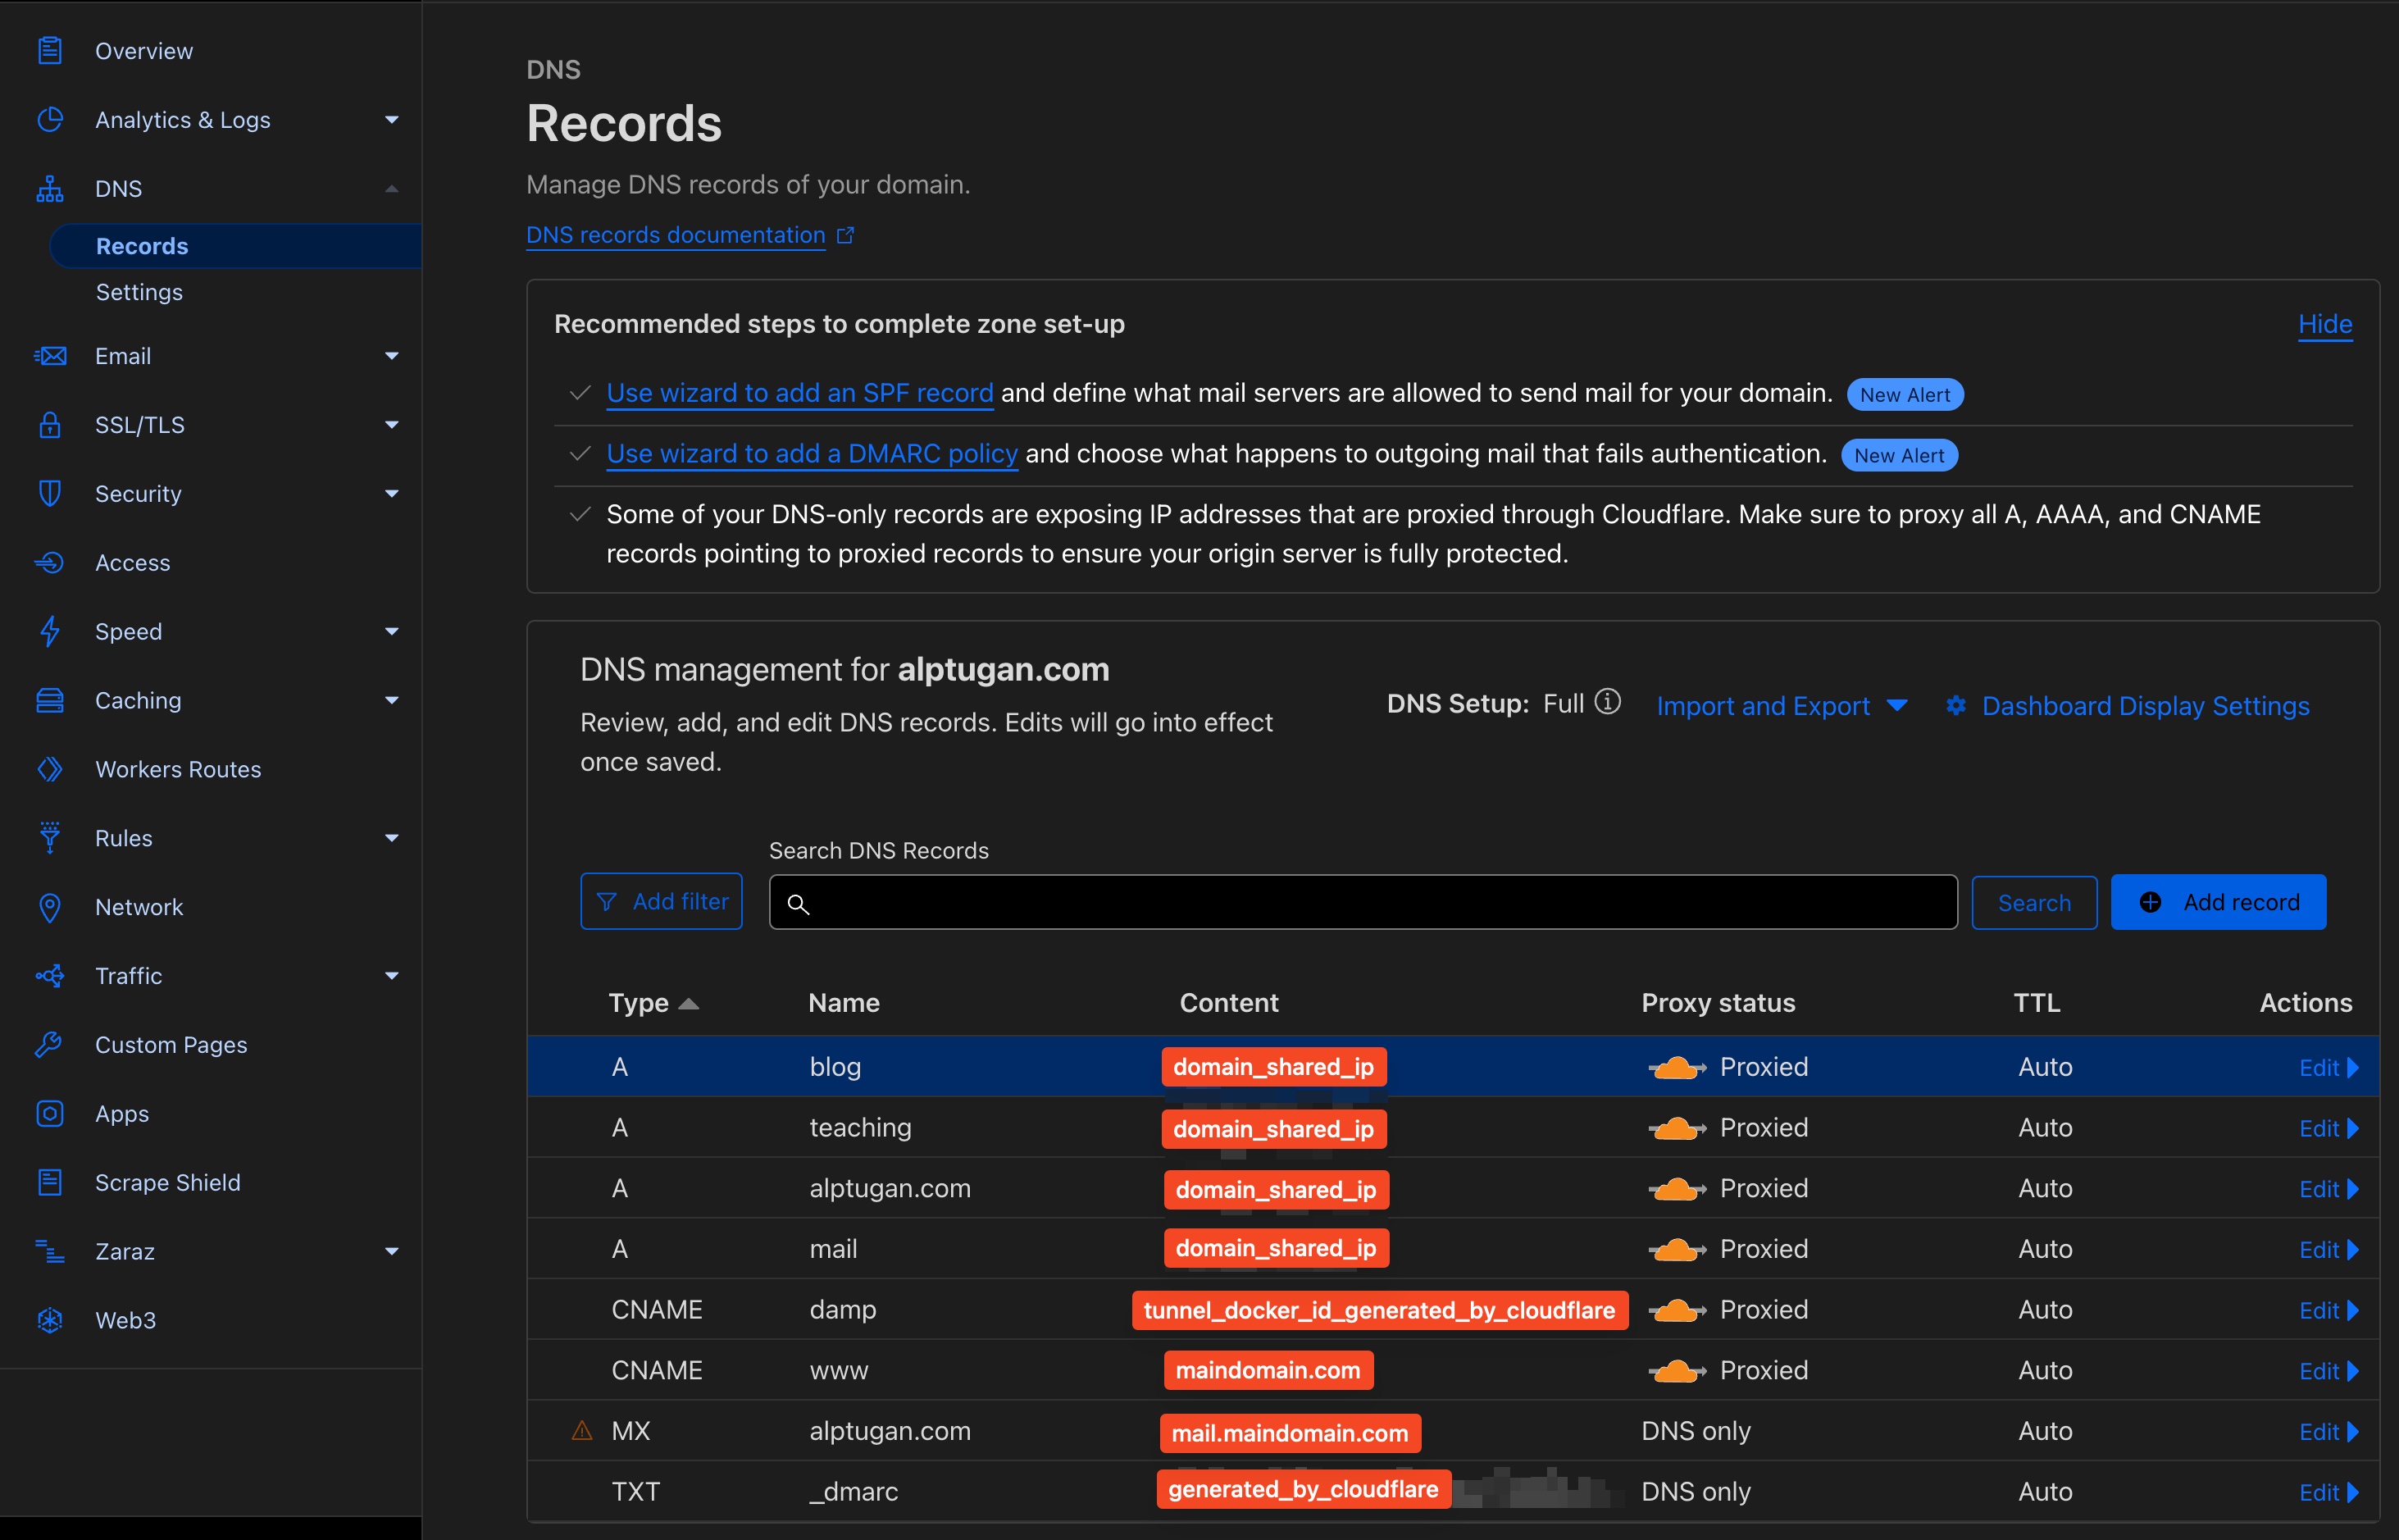Open the Overview clipboard icon

pyautogui.click(x=50, y=50)
